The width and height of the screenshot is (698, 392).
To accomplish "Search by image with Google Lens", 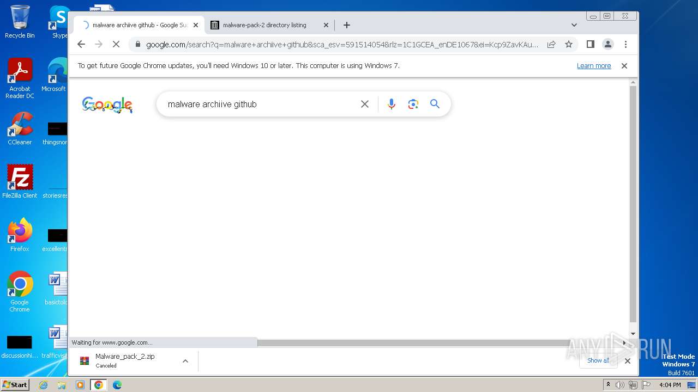I will click(x=413, y=104).
